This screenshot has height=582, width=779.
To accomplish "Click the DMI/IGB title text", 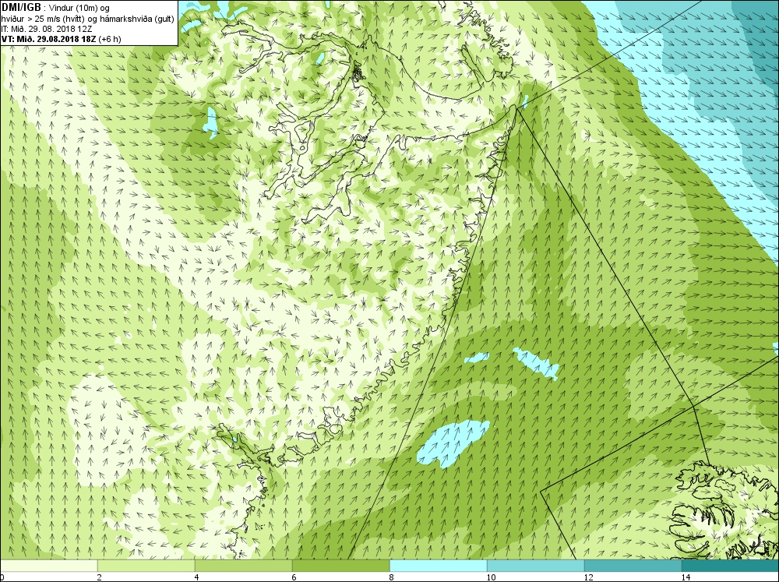I will coord(23,8).
